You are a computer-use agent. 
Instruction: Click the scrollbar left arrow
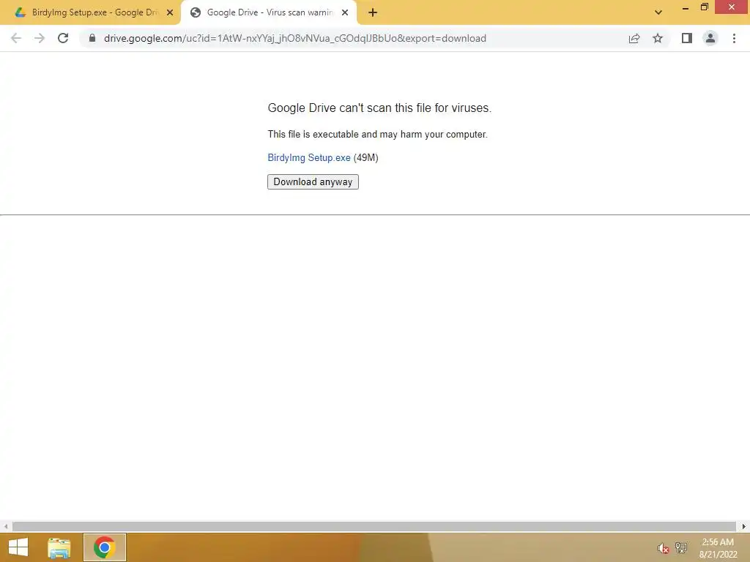[6, 526]
